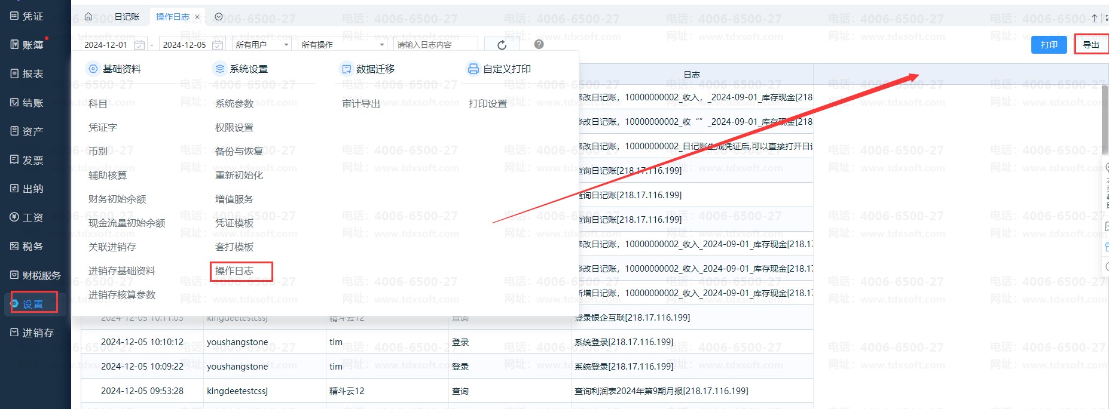Click the blue 打印 button
The image size is (1109, 409).
(1049, 45)
